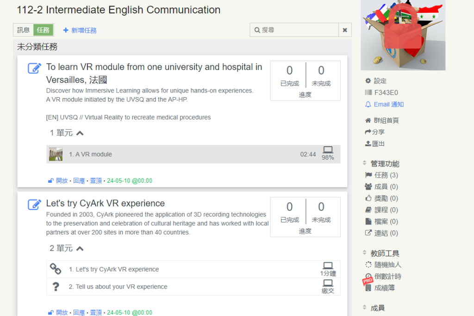Click 回應 on the CyArk task
Image resolution: width=474 pixels, height=316 pixels.
click(x=79, y=312)
